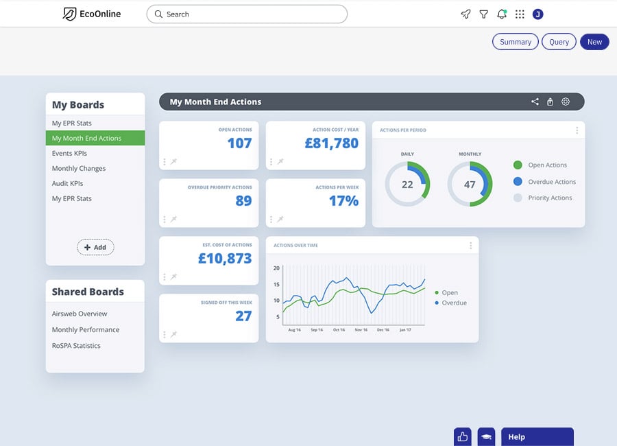Image resolution: width=617 pixels, height=446 pixels.
Task: Open Actions Per Week card handle dots
Action: [271, 219]
